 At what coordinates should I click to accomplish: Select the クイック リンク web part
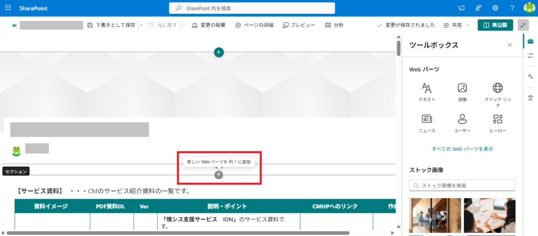tap(498, 95)
